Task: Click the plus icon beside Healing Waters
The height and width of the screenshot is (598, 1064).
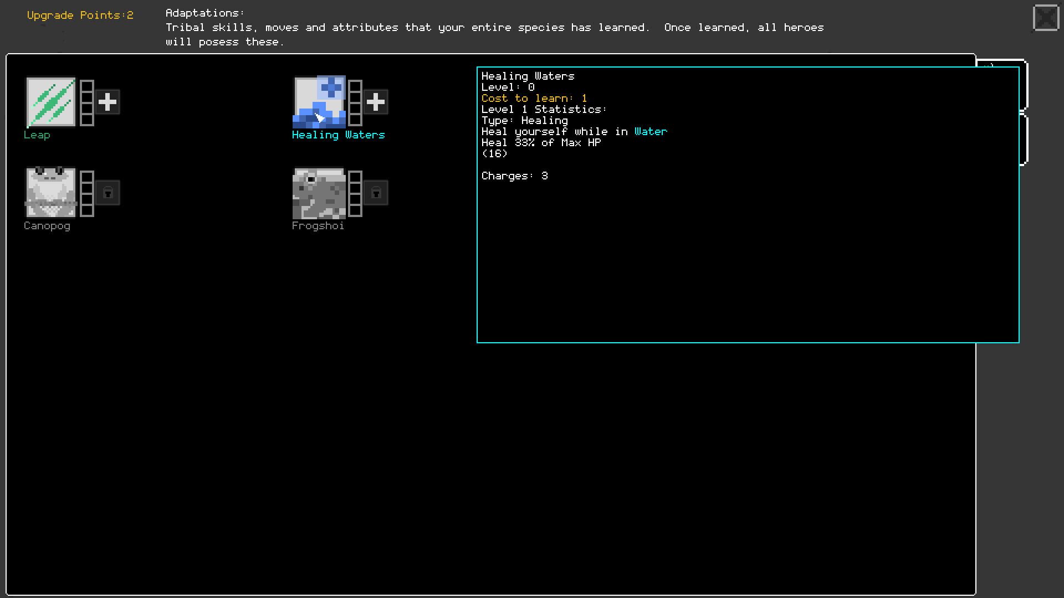Action: [376, 101]
